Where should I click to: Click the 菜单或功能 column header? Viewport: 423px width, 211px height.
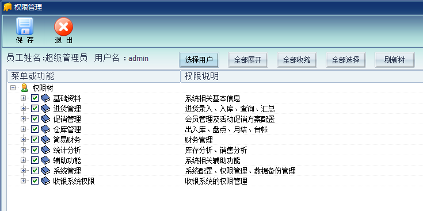(x=94, y=76)
